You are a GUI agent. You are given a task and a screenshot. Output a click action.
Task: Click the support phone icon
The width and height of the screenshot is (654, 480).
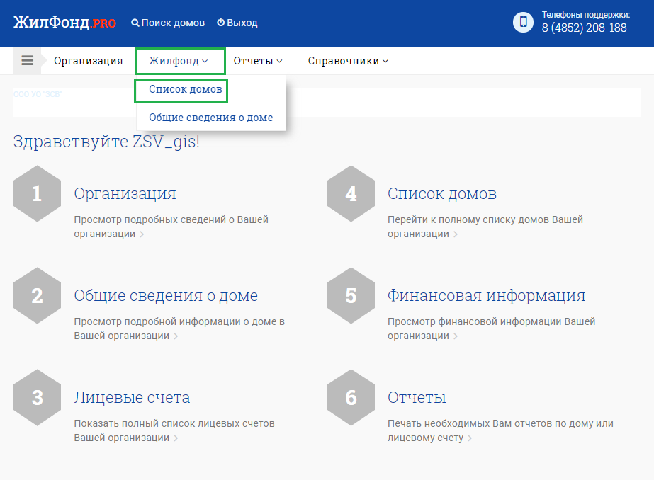pyautogui.click(x=523, y=22)
